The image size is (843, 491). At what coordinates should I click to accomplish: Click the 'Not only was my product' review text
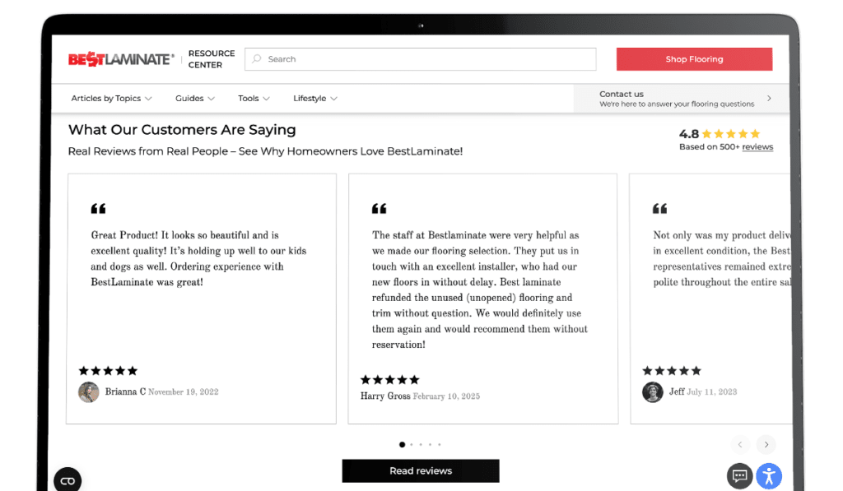(722, 258)
